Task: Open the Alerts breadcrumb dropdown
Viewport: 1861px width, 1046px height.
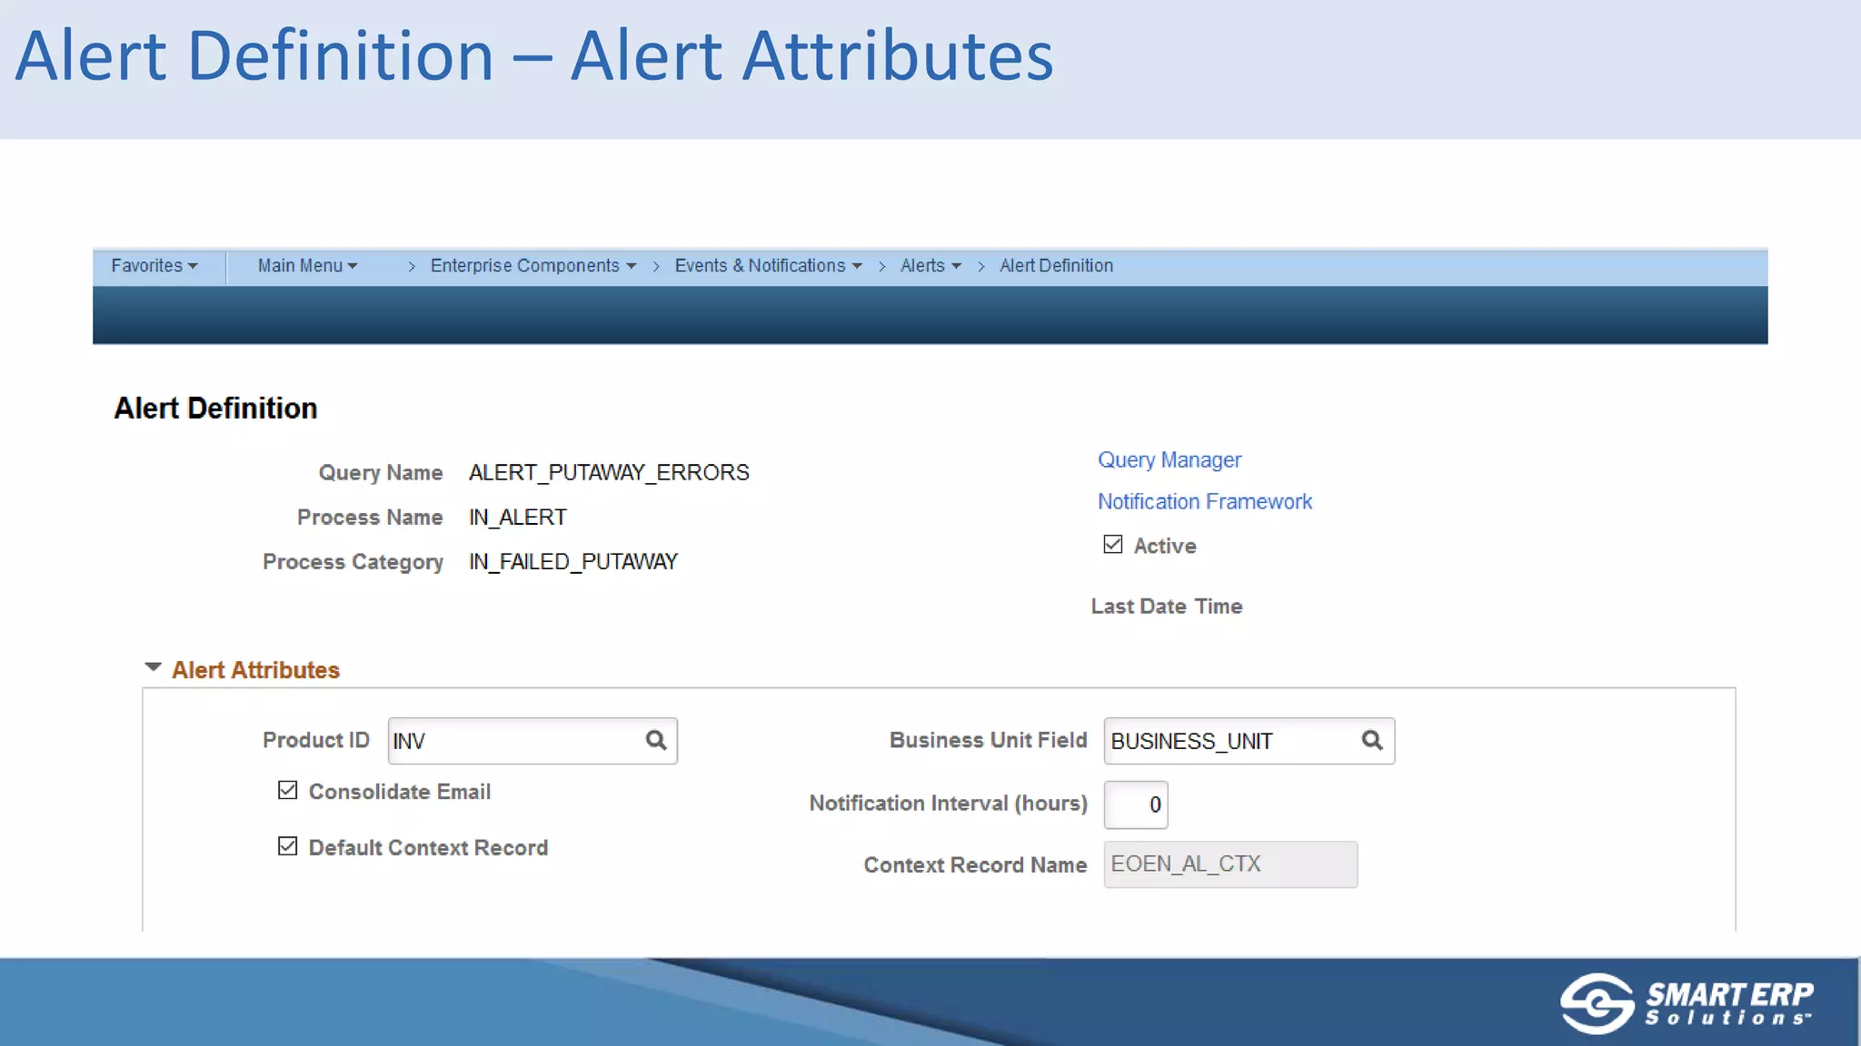Action: click(930, 266)
